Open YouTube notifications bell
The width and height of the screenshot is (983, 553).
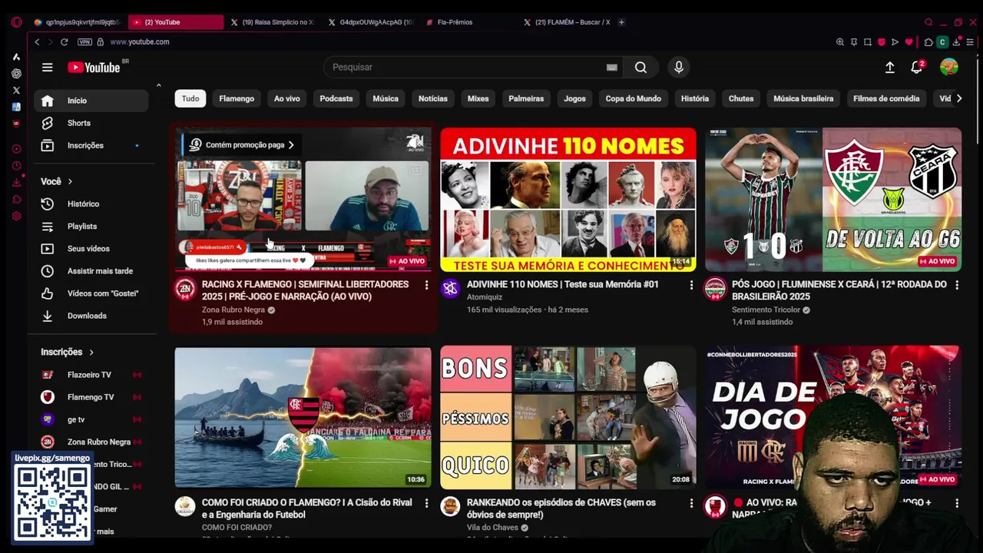point(916,68)
